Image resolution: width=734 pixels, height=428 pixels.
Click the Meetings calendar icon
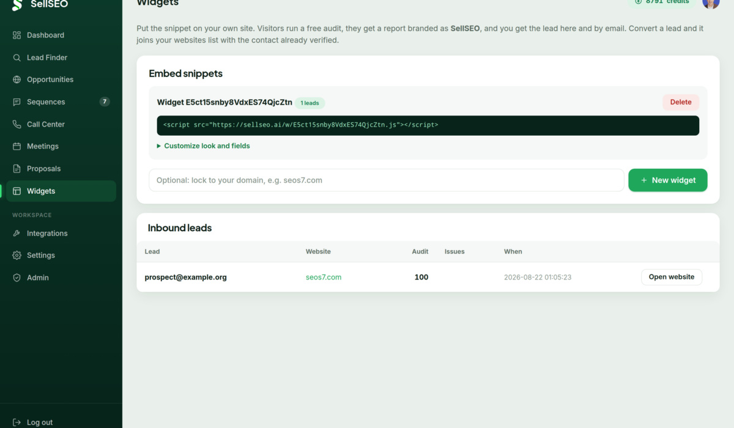17,146
